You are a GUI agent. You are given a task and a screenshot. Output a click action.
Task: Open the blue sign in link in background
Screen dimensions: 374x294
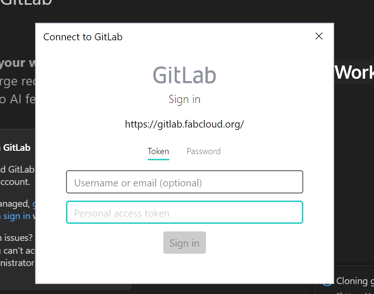tap(17, 216)
